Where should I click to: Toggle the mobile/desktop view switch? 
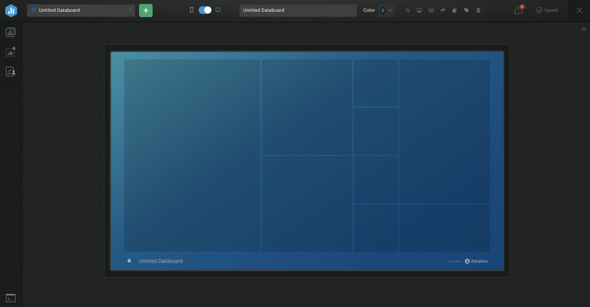tap(205, 10)
